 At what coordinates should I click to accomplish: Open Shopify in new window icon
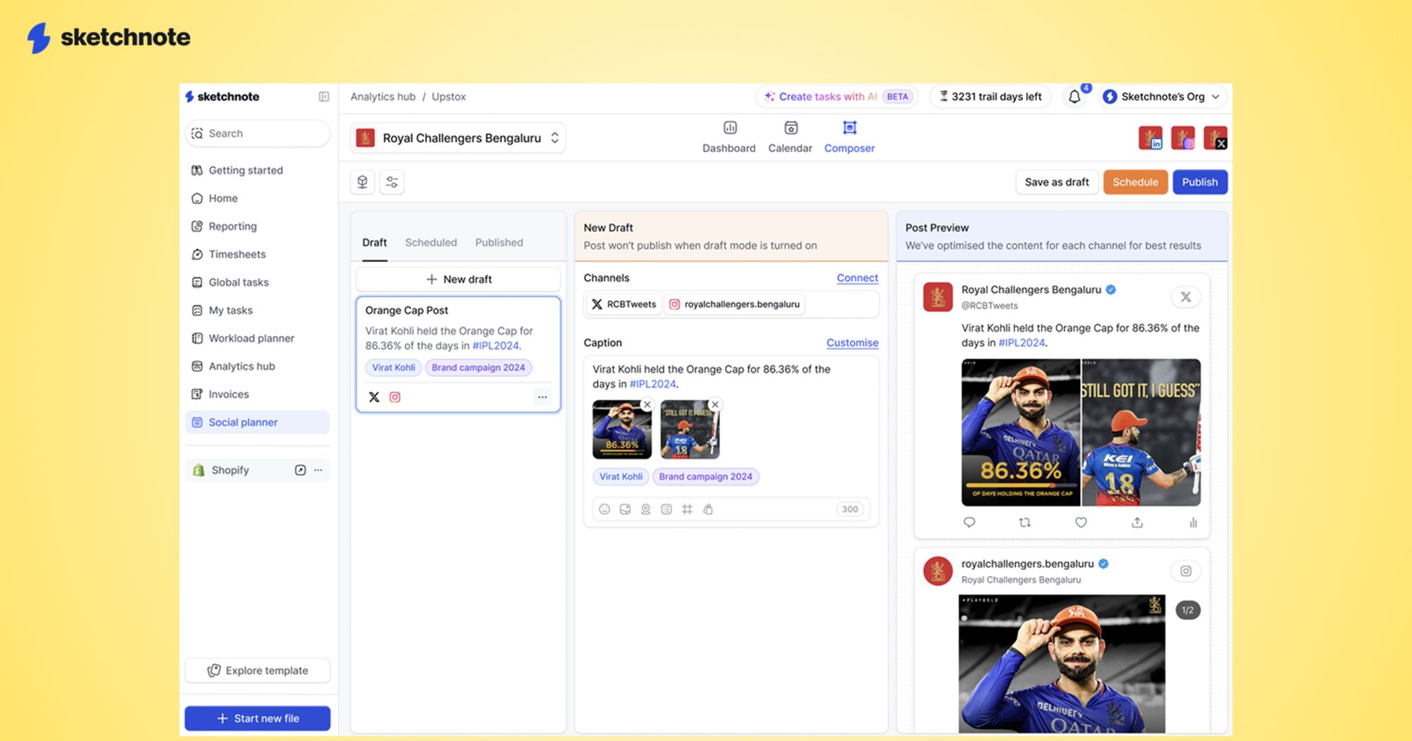pos(300,470)
